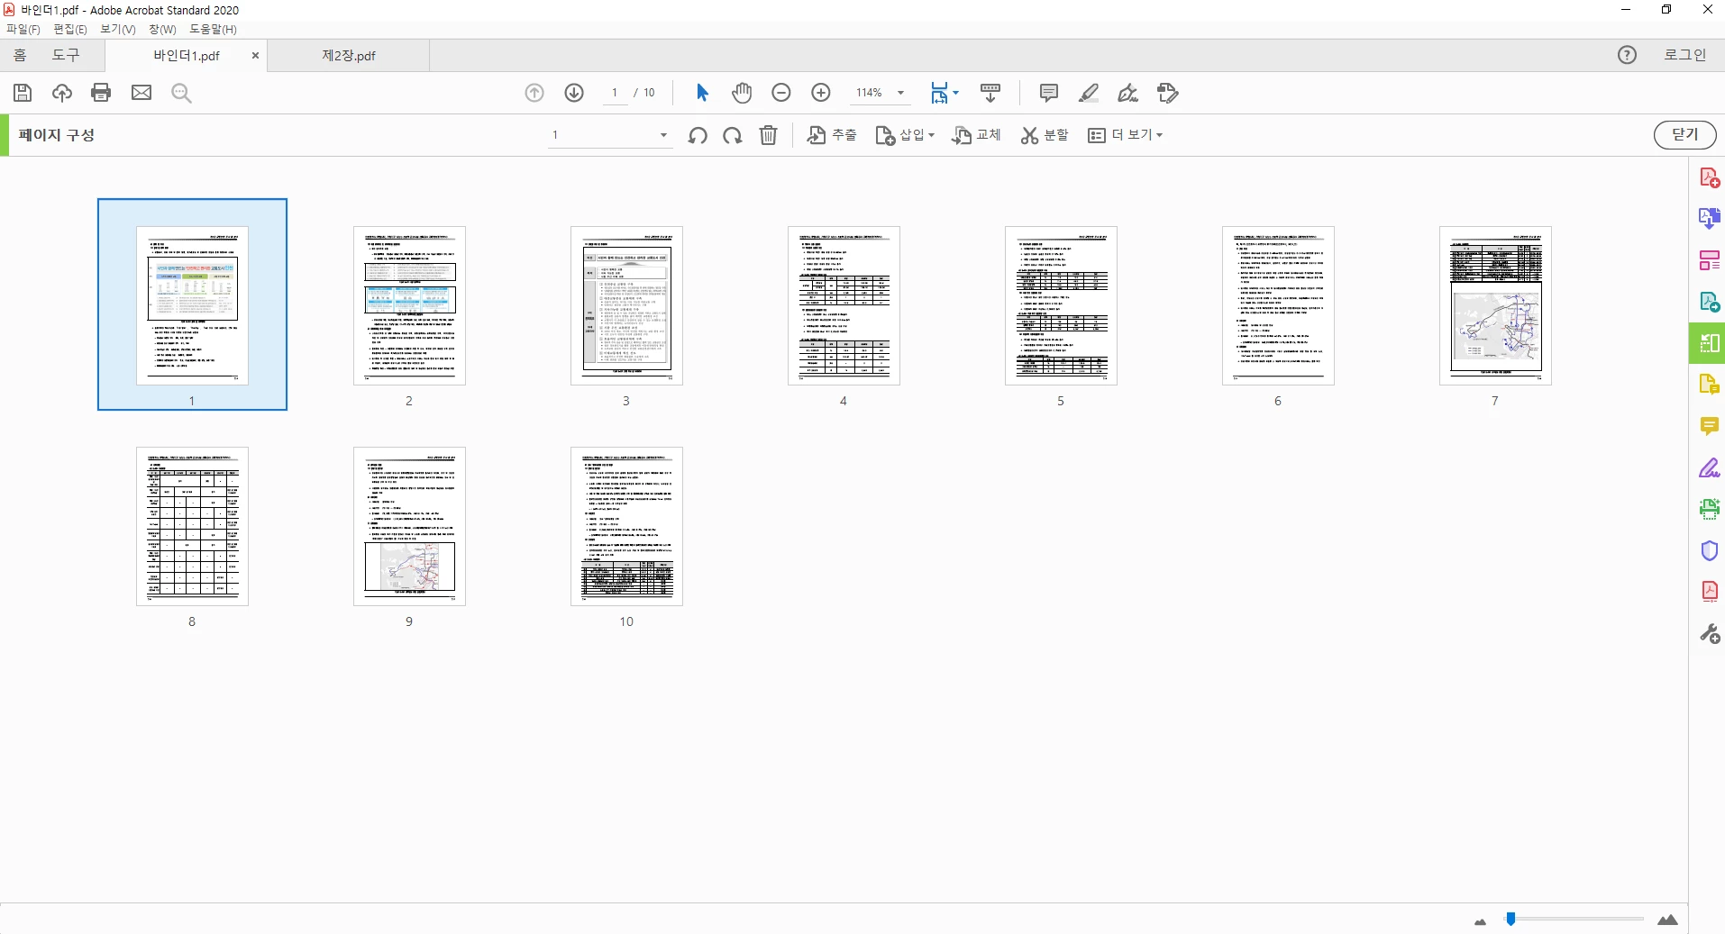Image resolution: width=1725 pixels, height=934 pixels.
Task: Print the document using the printer icon
Action: tap(101, 93)
